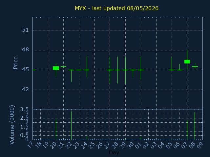The width and height of the screenshot is (210, 157).
Task: Click the volume bar for day 22
Action: click(72, 126)
